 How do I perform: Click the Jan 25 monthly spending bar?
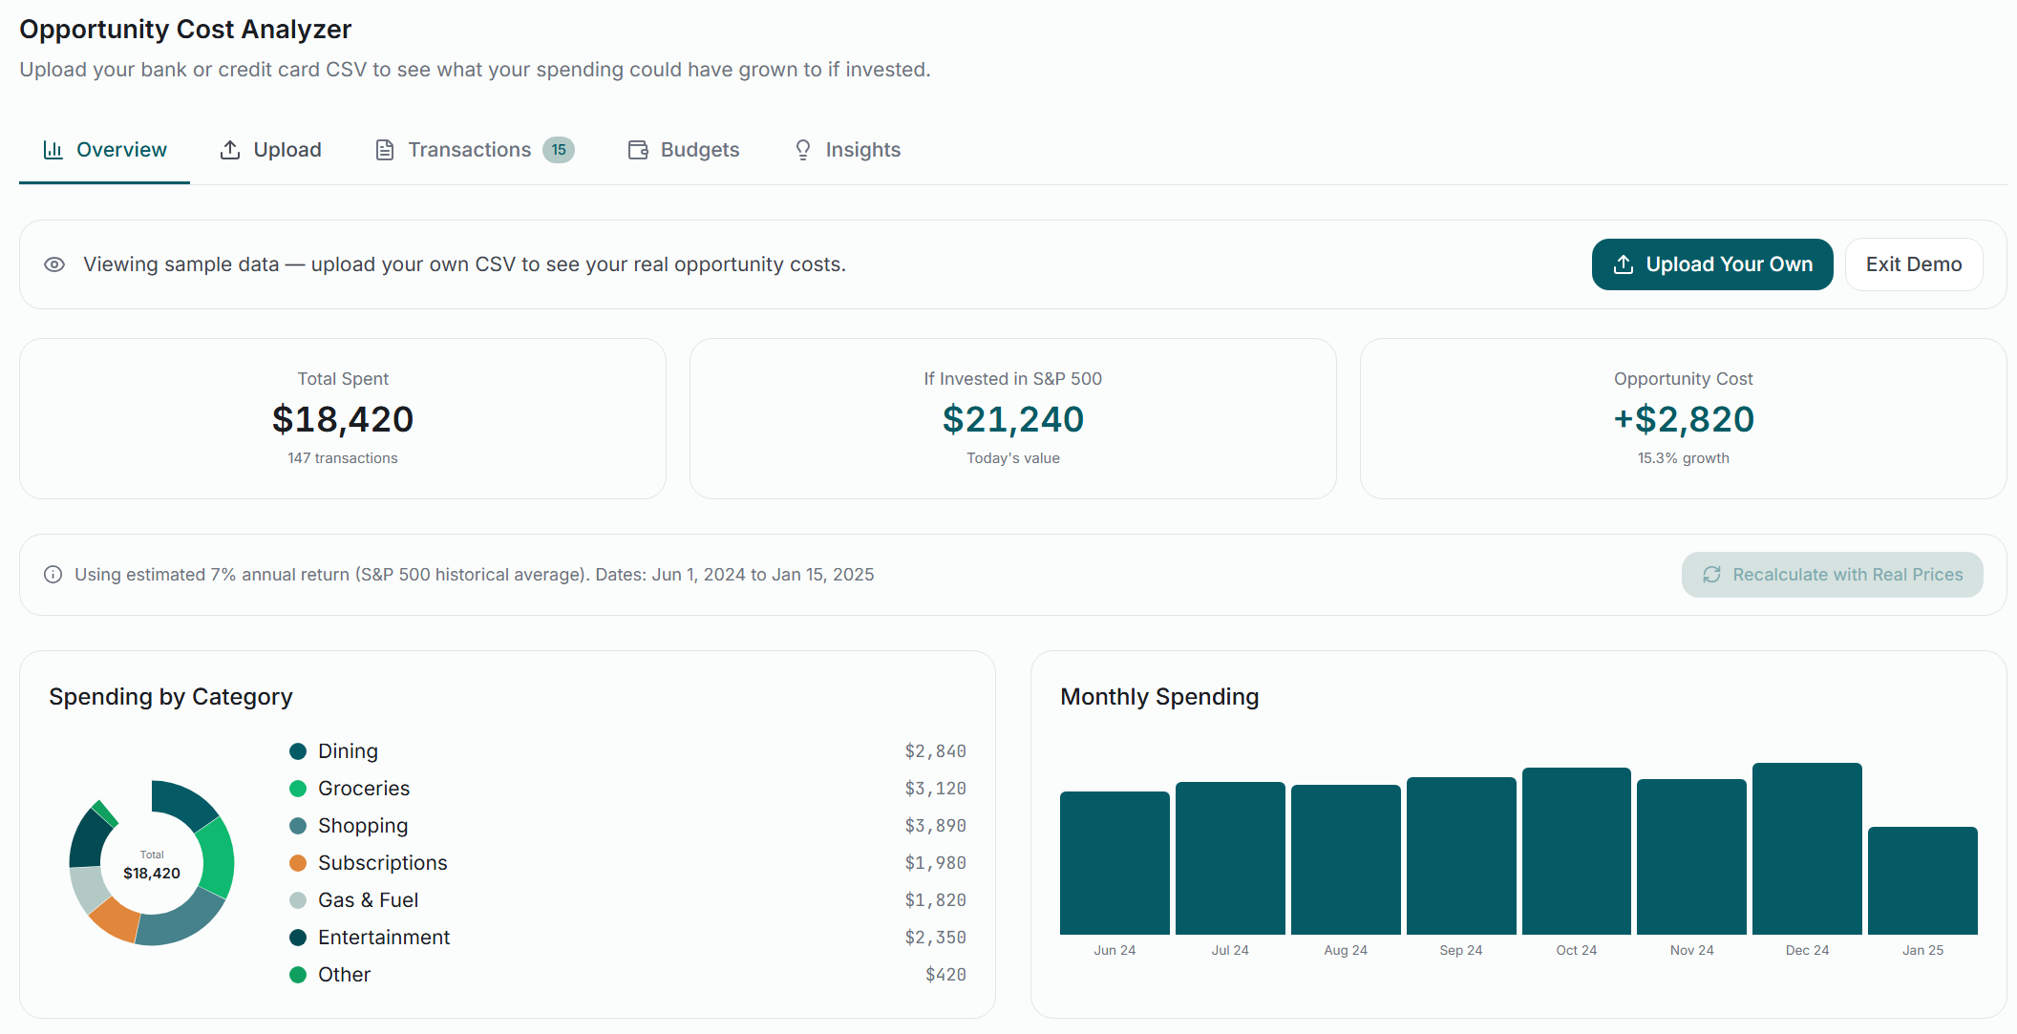click(1922, 880)
